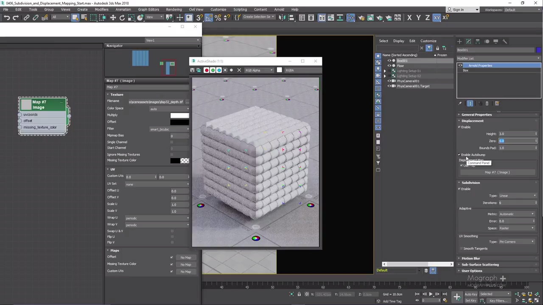Toggle Subdivision Enable checkbox
This screenshot has height=305, width=543.
coord(459,189)
